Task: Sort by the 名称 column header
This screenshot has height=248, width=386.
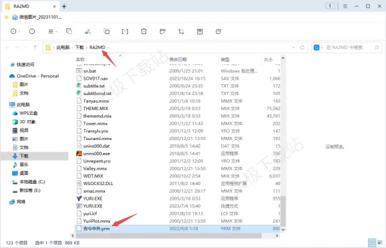Action: click(80, 59)
